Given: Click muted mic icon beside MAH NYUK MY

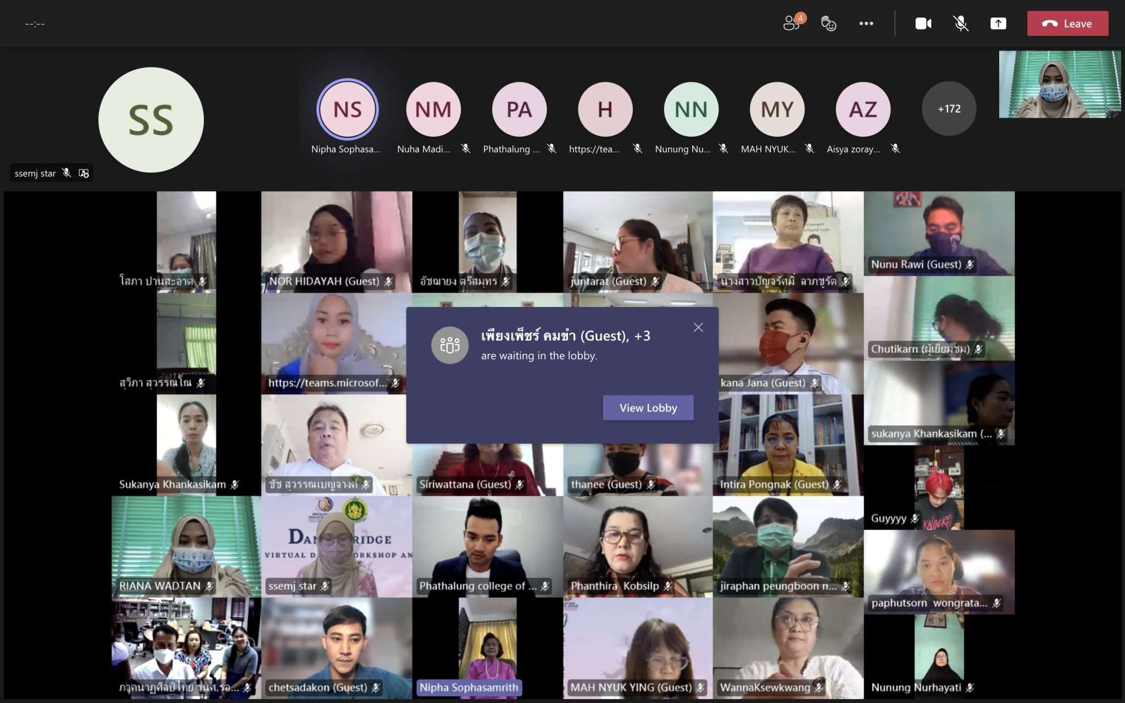Looking at the screenshot, I should click(809, 149).
